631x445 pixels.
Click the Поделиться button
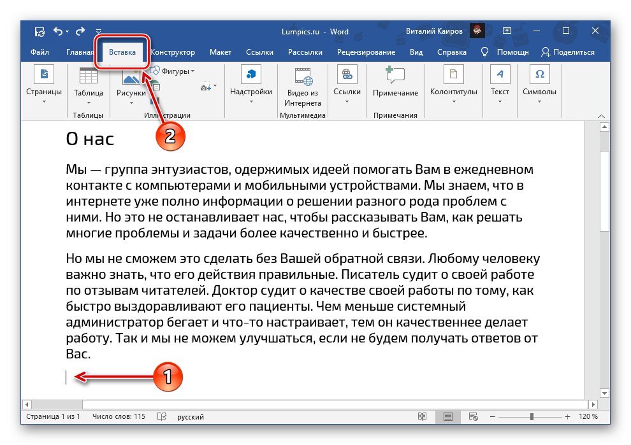click(567, 52)
